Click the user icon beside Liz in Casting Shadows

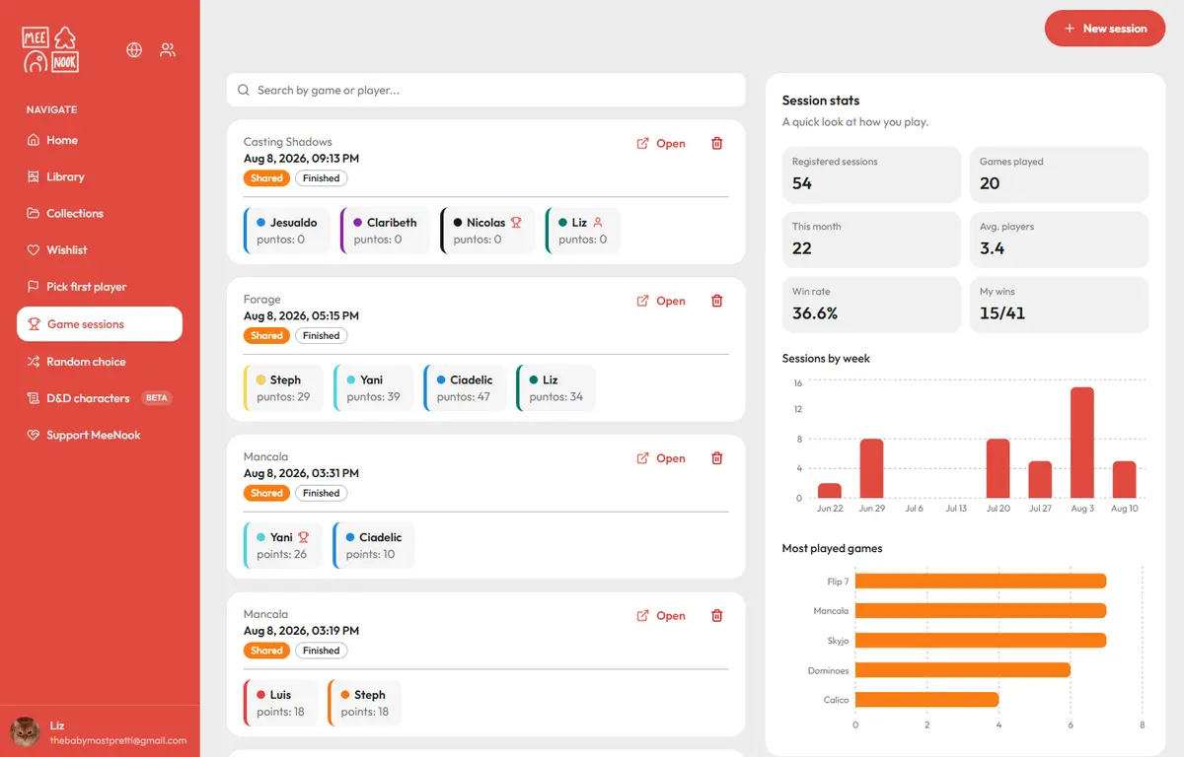[598, 223]
